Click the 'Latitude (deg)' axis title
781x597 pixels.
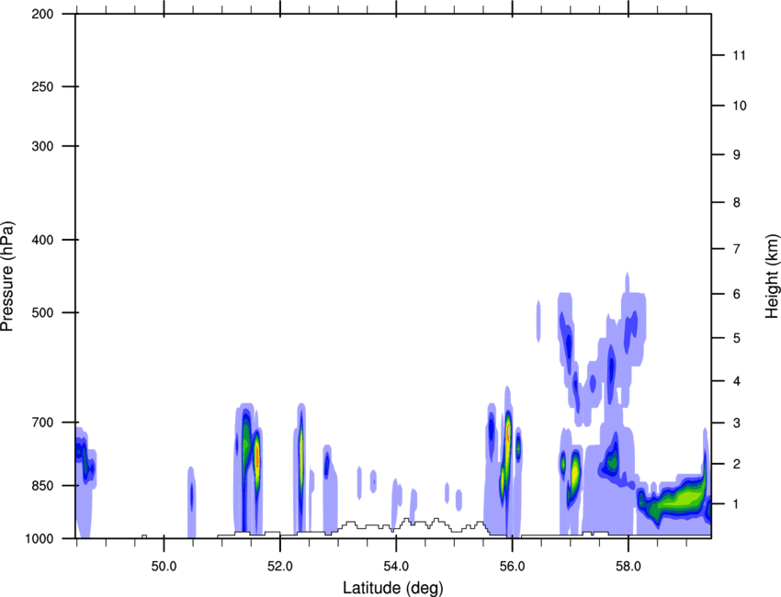[393, 588]
